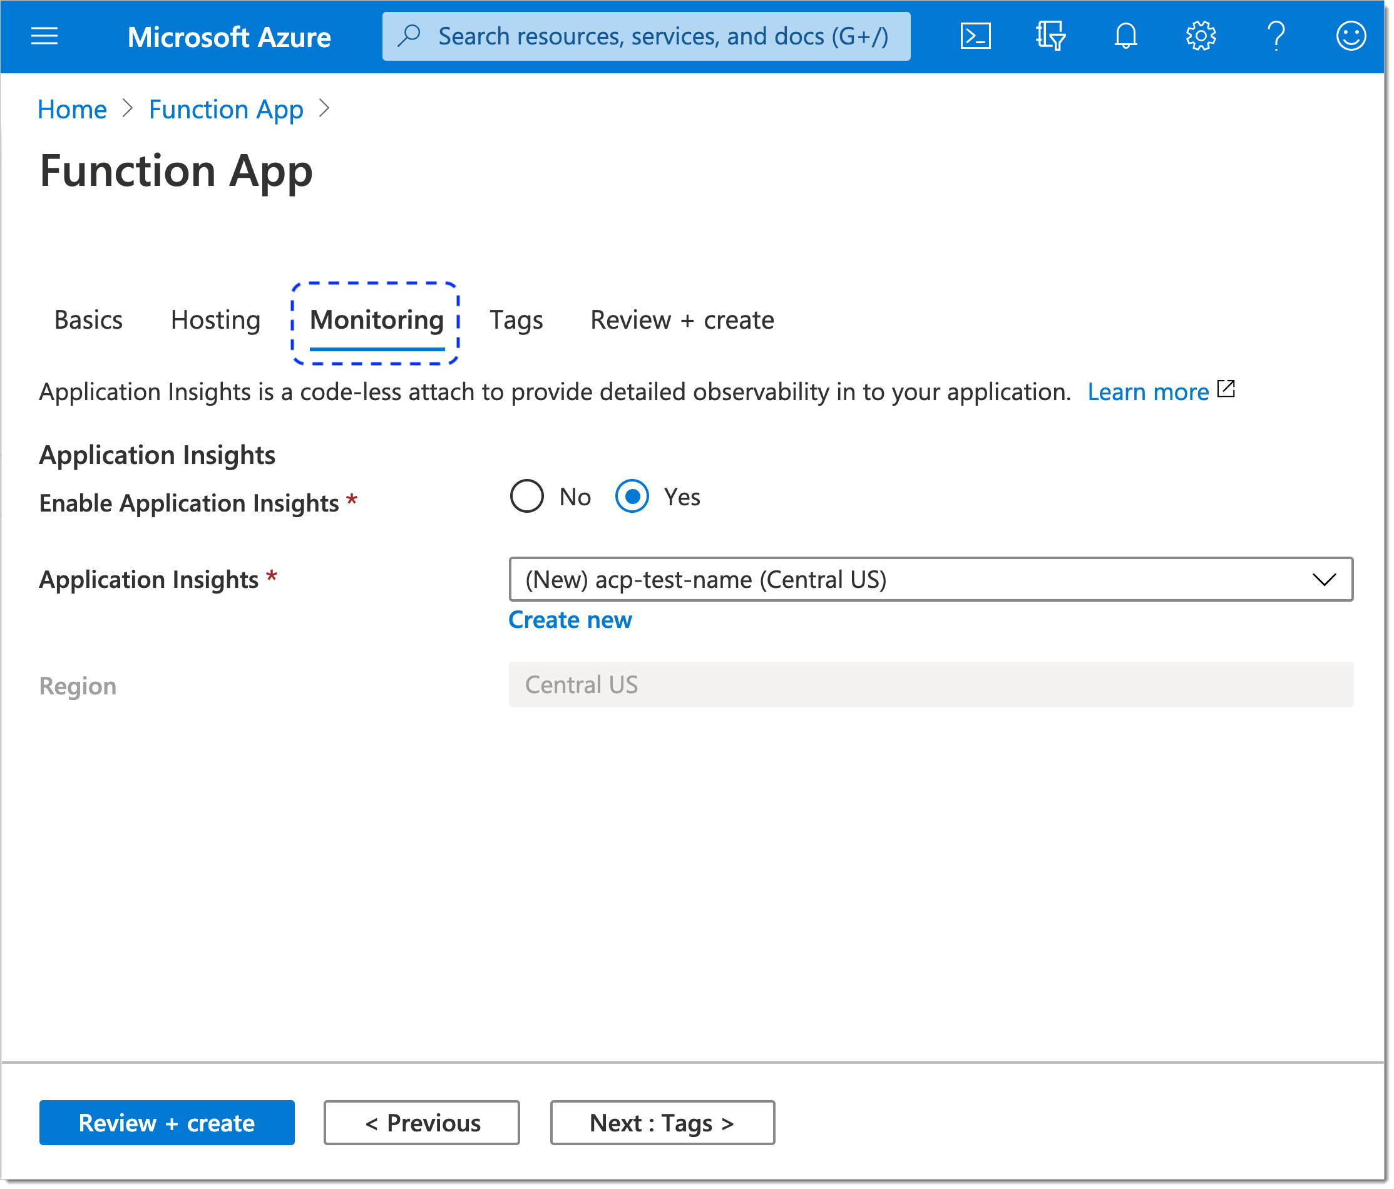This screenshot has width=1394, height=1189.
Task: Open the hamburger portal menu
Action: point(44,36)
